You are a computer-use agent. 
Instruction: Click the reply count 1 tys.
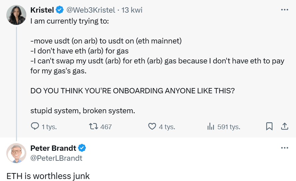[x=49, y=127]
